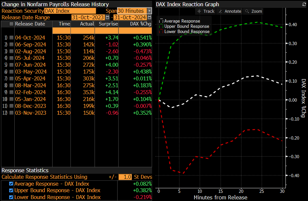Click the end date field 31-Oct-2024
This screenshot has width=308, height=201.
(x=130, y=17)
